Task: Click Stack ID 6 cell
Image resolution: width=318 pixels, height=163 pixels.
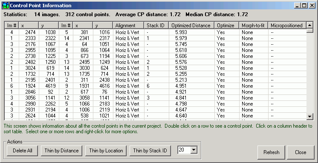Action: (148, 86)
